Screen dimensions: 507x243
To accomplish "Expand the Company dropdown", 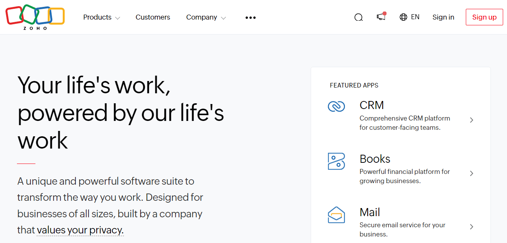I will pos(206,17).
